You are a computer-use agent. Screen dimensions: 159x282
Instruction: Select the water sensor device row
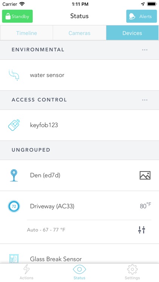pyautogui.click(x=79, y=75)
